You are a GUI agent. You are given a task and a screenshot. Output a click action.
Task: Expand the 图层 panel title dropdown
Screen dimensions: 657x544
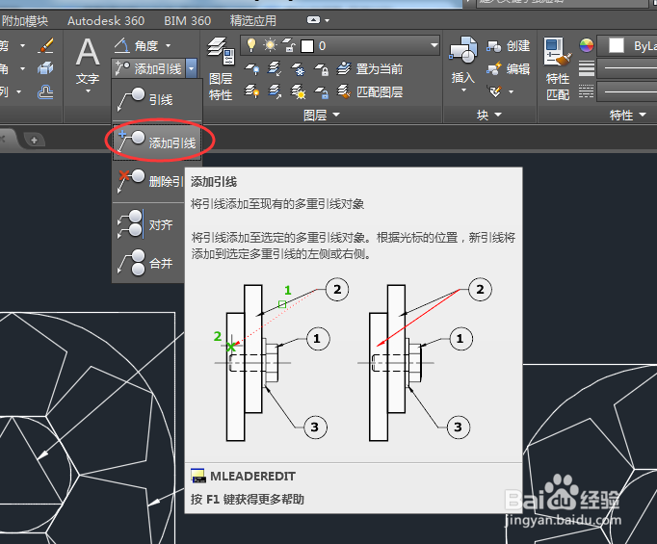click(322, 115)
